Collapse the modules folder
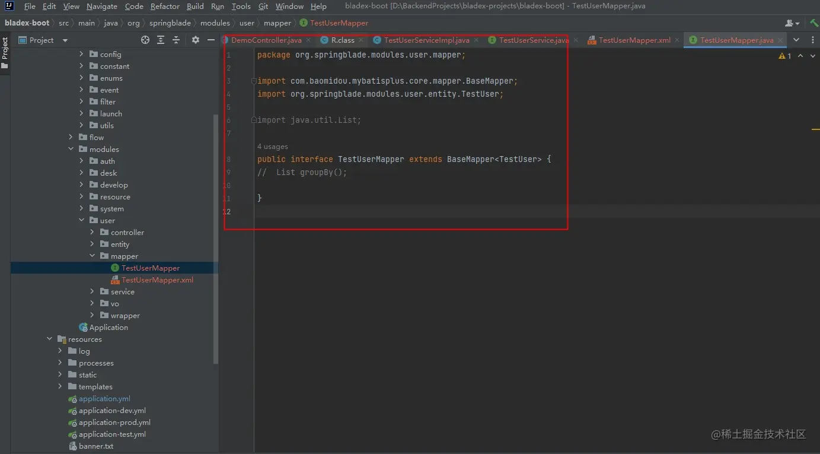Viewport: 820px width, 454px height. (71, 149)
